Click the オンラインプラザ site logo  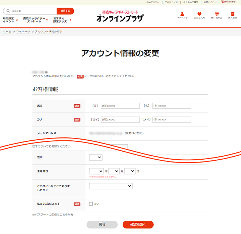(120, 16)
